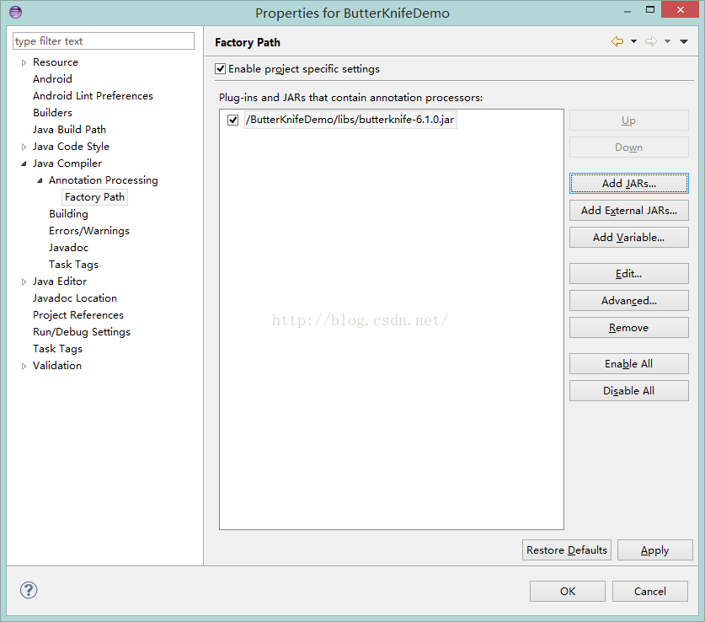Click the Add JARs... button
This screenshot has width=705, height=622.
pos(629,184)
